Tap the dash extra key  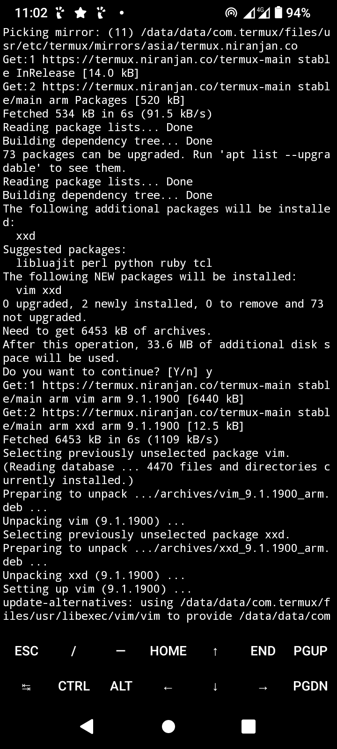[121, 651]
